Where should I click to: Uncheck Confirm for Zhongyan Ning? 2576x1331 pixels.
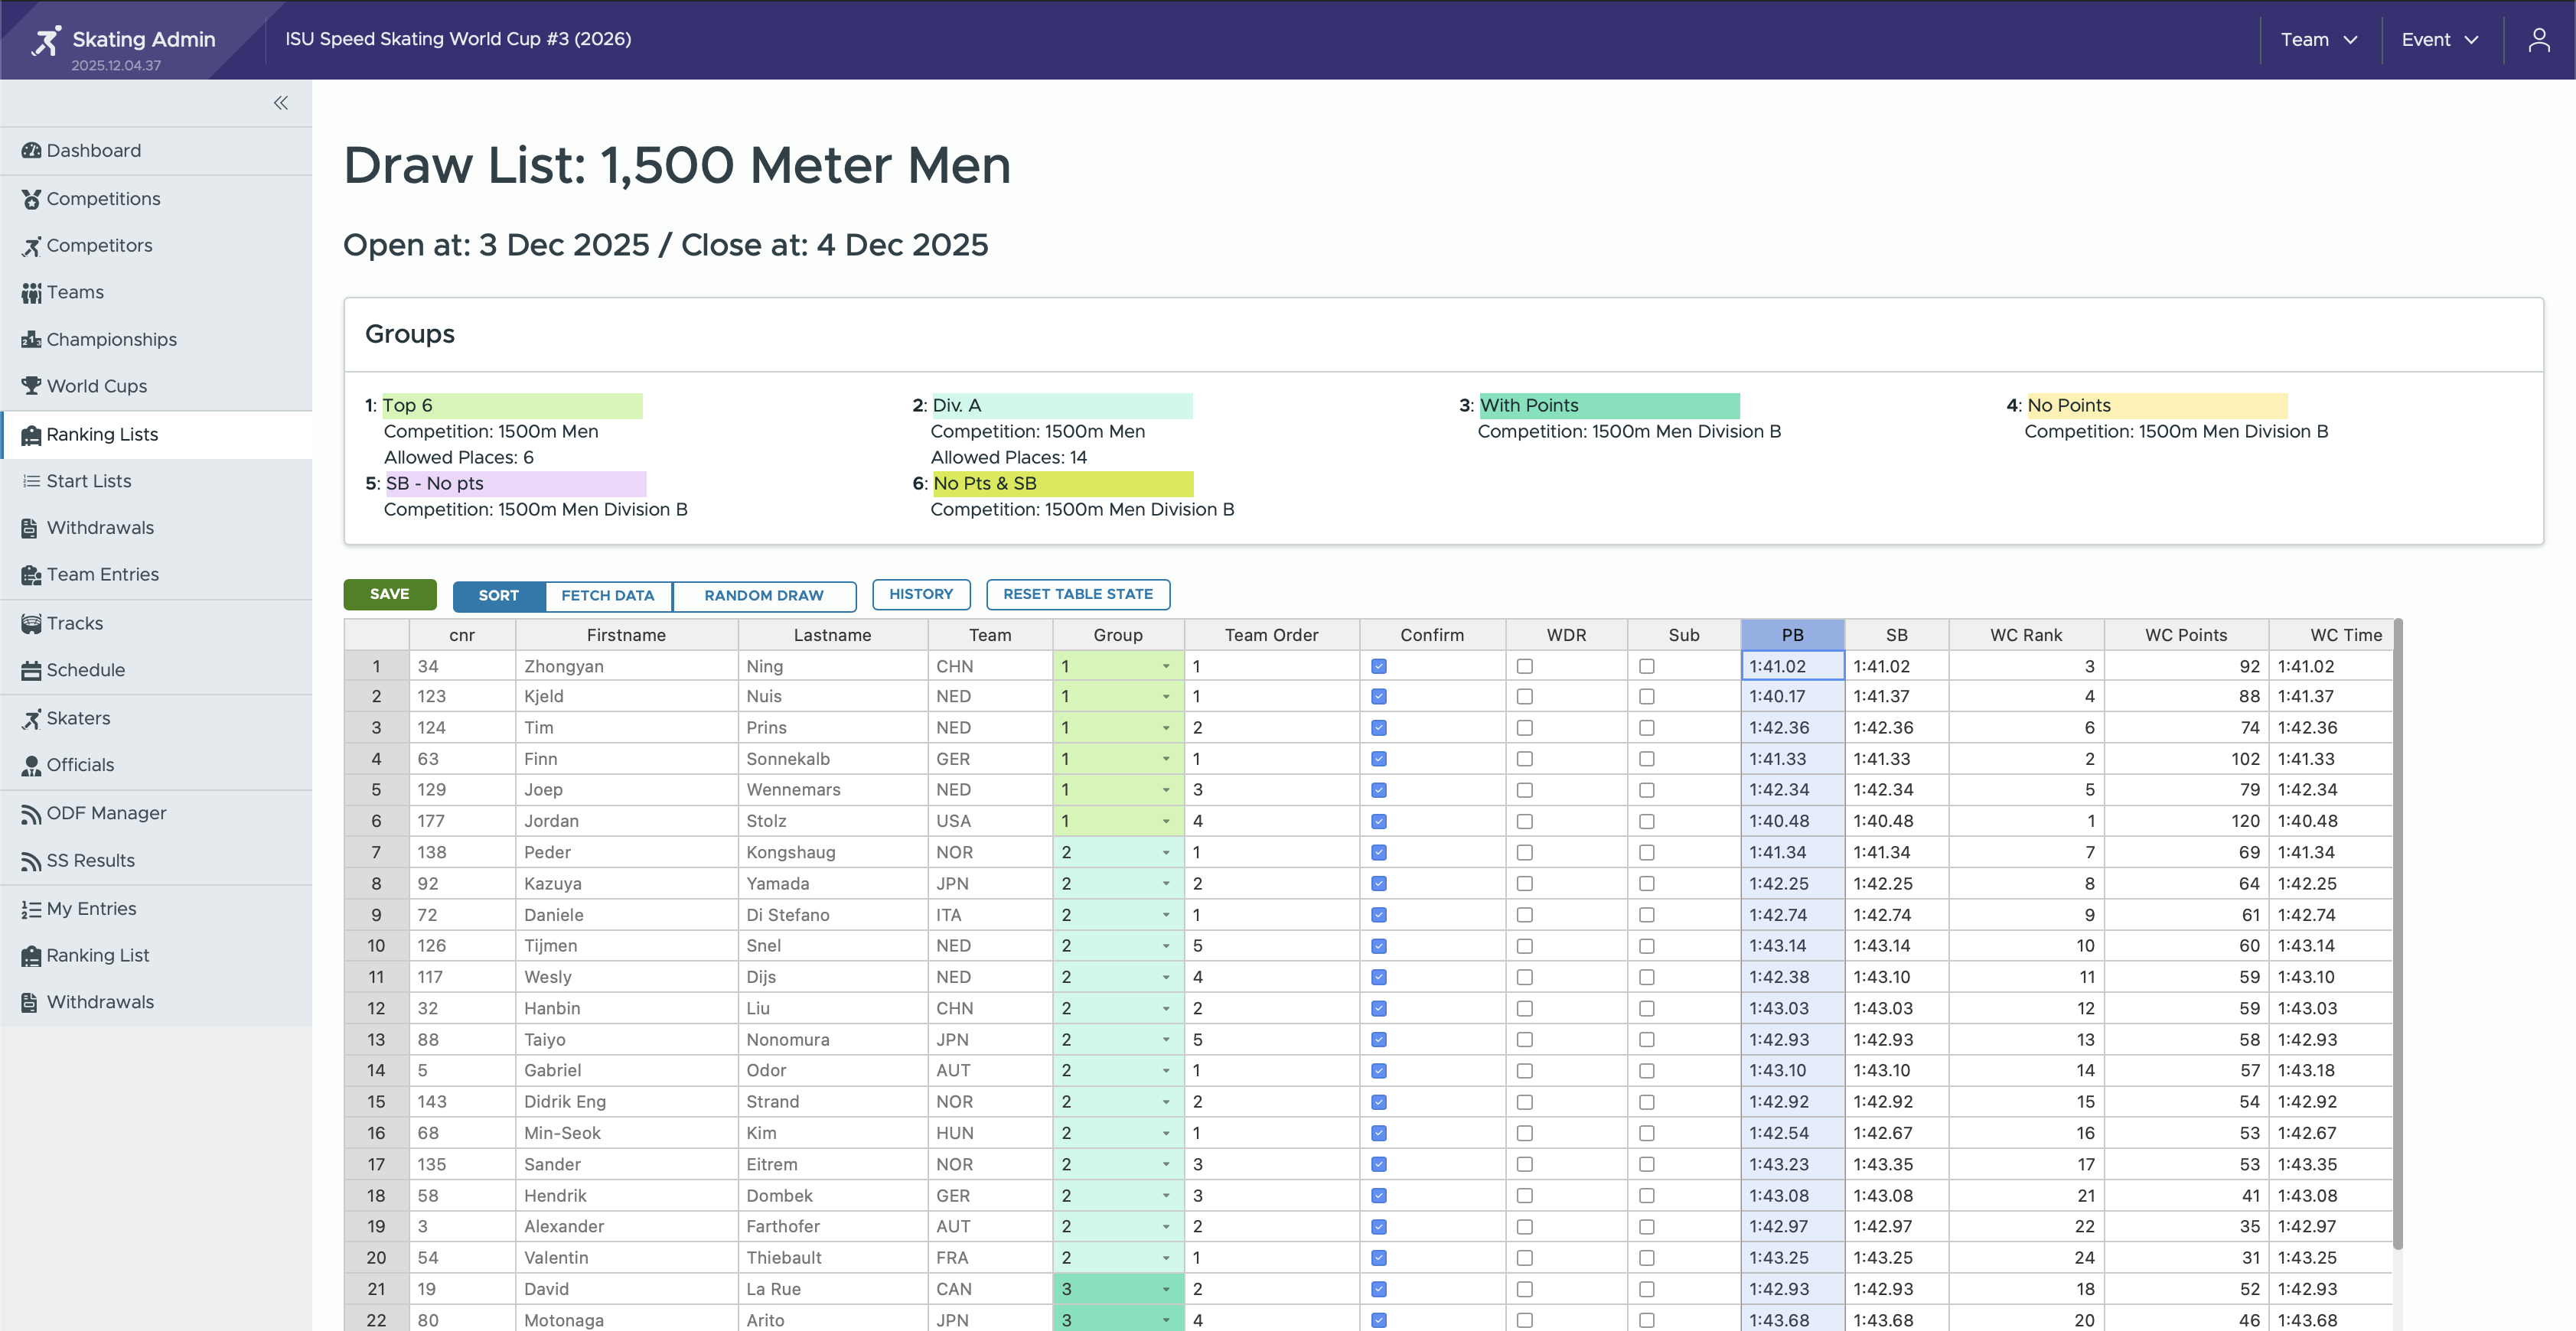click(x=1379, y=665)
